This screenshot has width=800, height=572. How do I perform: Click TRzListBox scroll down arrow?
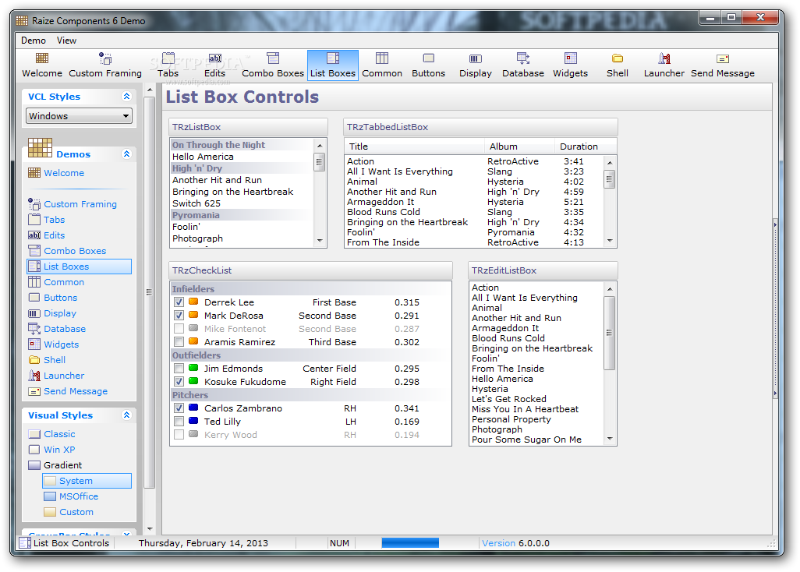tap(320, 240)
